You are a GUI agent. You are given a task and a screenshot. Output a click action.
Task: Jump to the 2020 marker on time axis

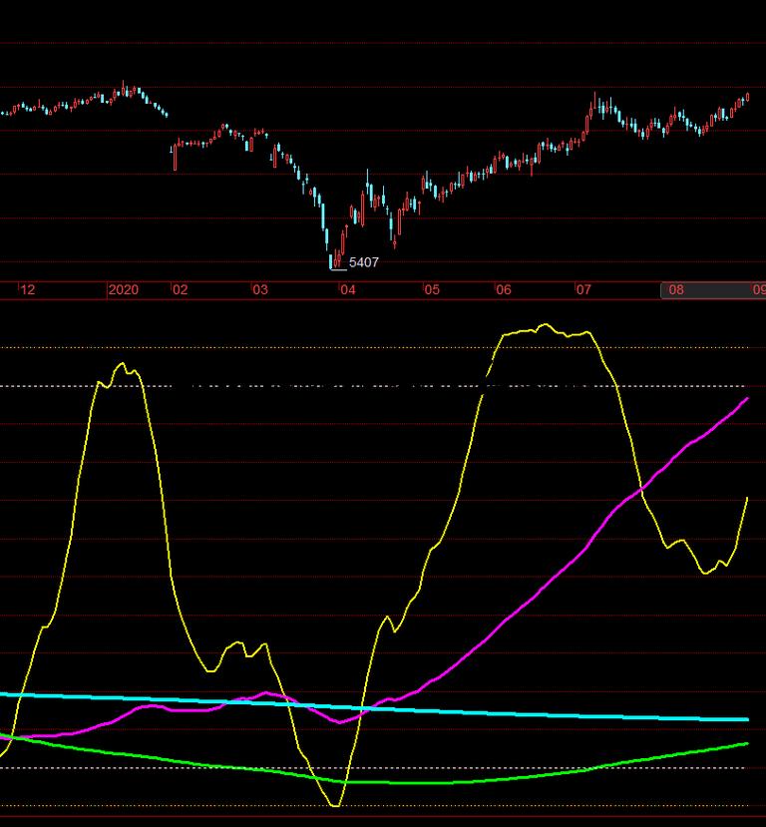coord(123,290)
